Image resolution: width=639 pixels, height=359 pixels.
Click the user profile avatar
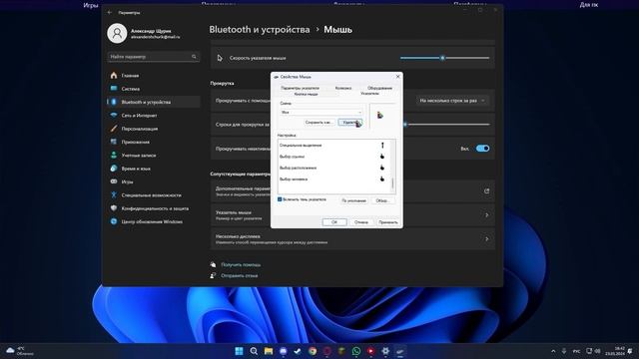click(117, 33)
